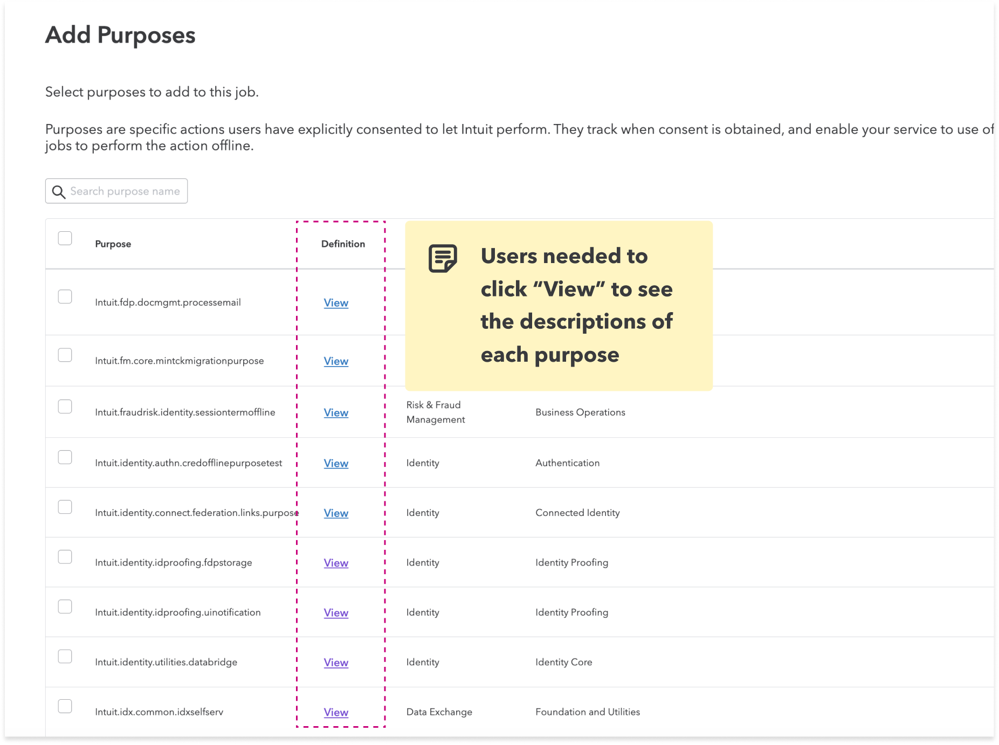Viewport: 999px width, 745px height.
Task: Open View for Intuit.identity.utilities.databridge
Action: [336, 663]
